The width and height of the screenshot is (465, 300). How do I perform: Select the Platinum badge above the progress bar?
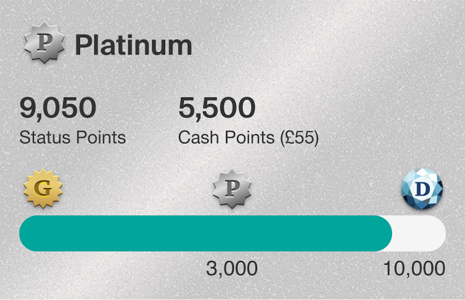pos(232,189)
